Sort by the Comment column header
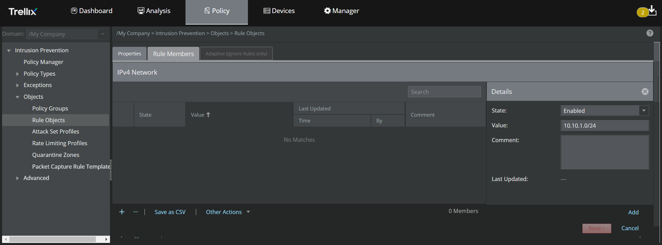The height and width of the screenshot is (245, 662). [x=445, y=115]
